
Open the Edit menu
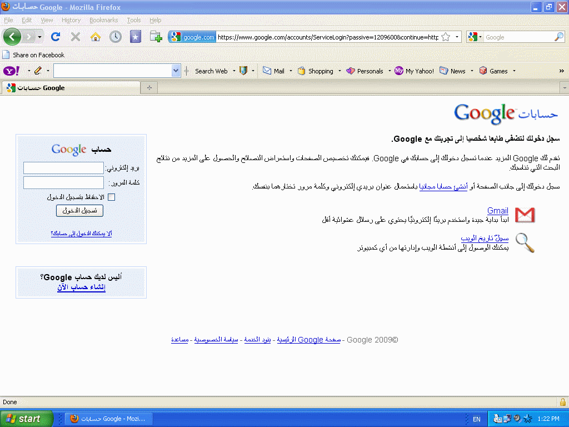27,20
